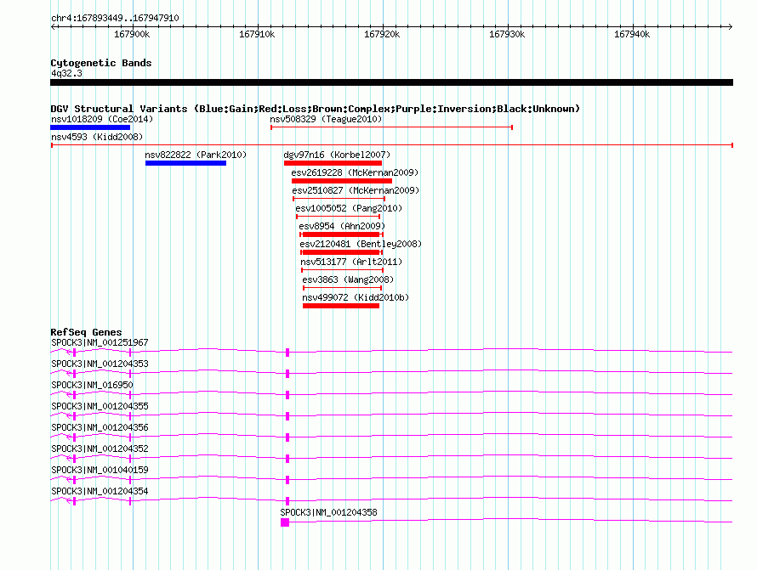
Task: Select the SPOCK3|NM_001204353 transcript label
Action: tap(100, 364)
